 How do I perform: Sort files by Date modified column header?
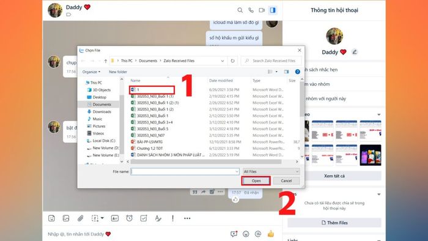coord(221,81)
